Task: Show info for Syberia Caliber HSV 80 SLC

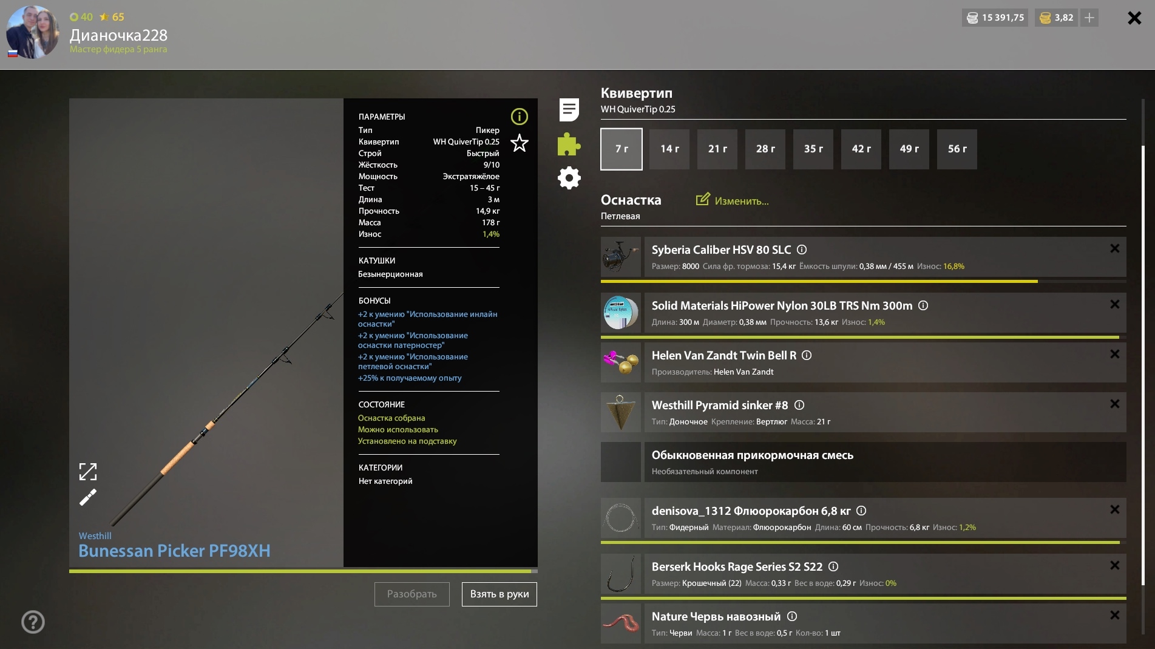Action: [802, 250]
